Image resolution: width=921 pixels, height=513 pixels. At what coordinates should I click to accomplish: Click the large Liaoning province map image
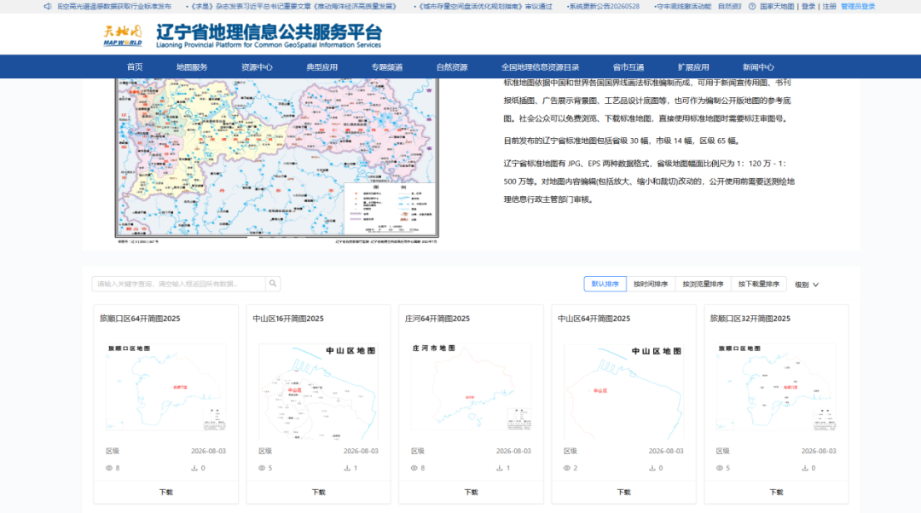(276, 159)
